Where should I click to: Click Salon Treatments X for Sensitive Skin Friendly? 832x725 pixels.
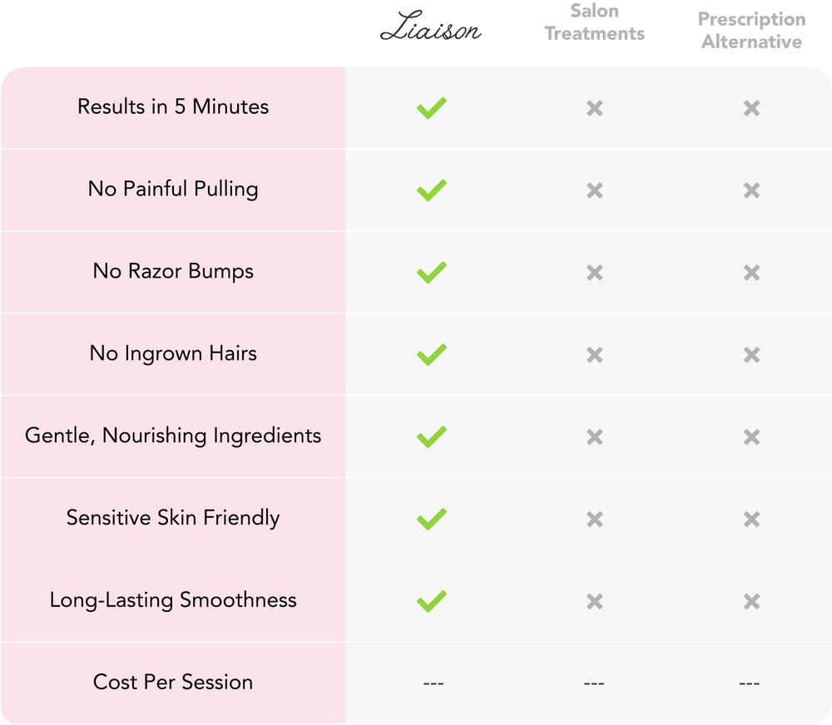(594, 520)
